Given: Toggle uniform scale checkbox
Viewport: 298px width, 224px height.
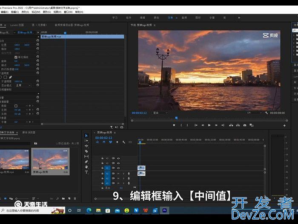Looking at the screenshot, I should tap(16, 57).
